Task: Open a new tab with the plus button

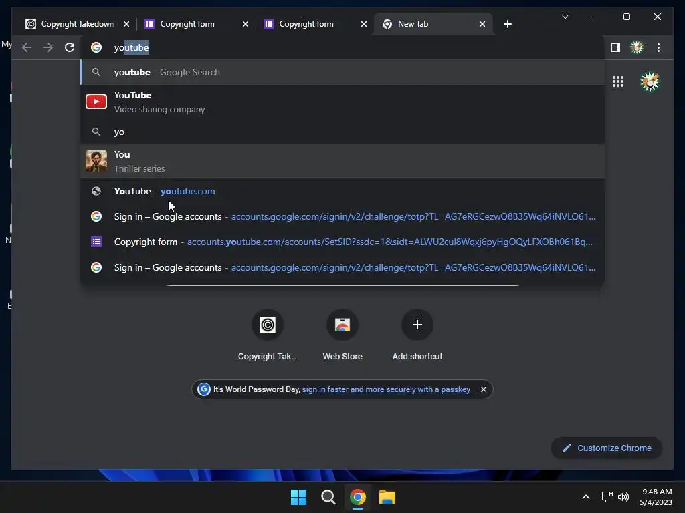Action: [507, 24]
